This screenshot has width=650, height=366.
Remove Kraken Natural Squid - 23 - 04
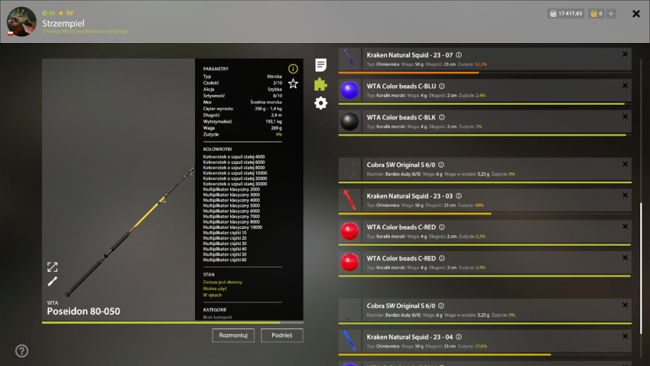625,336
